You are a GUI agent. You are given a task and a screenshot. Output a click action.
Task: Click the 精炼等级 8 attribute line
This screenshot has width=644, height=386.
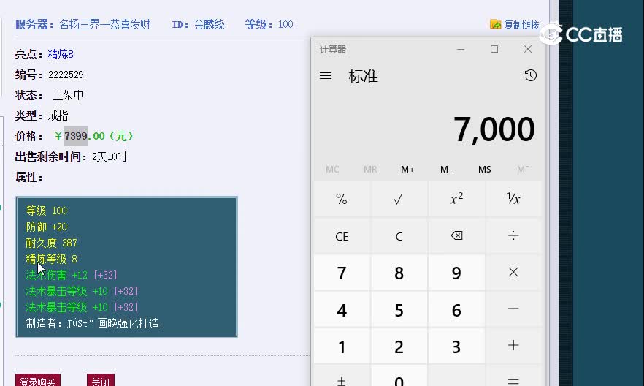[51, 259]
